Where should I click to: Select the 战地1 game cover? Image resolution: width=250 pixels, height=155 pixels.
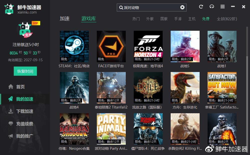222,46
